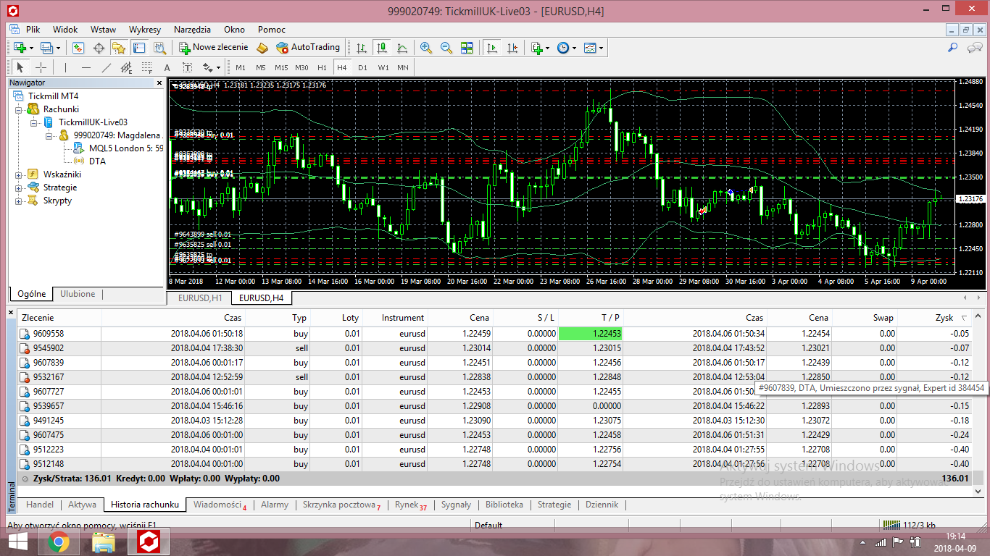Select the text label T tool
This screenshot has height=556, width=990.
(x=187, y=67)
